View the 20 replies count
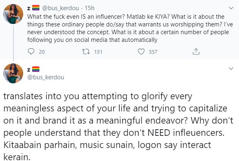 tap(42, 52)
